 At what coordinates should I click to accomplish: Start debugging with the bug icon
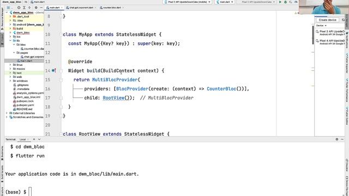pyautogui.click(x=285, y=2)
